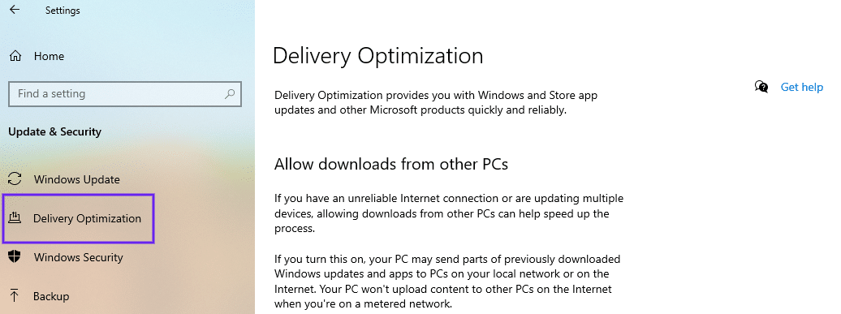
Task: Click the Delivery Optimization sidebar icon
Action: coord(15,218)
